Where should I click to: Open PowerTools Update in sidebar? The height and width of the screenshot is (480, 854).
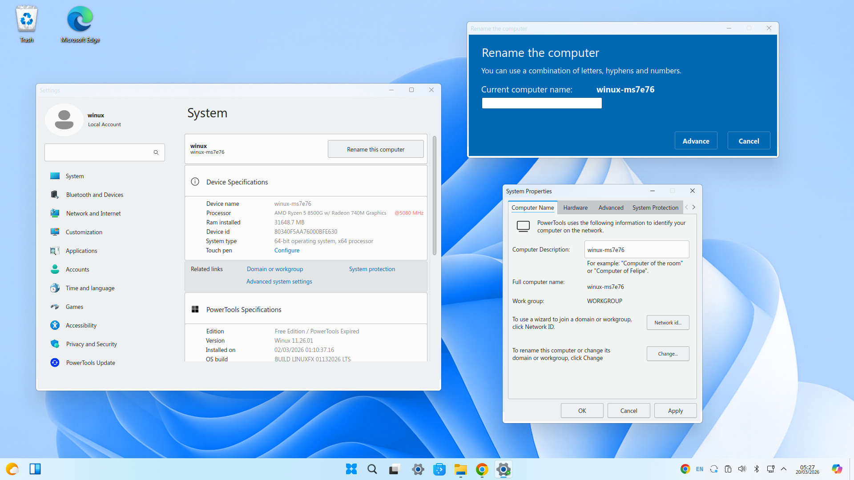pyautogui.click(x=90, y=363)
